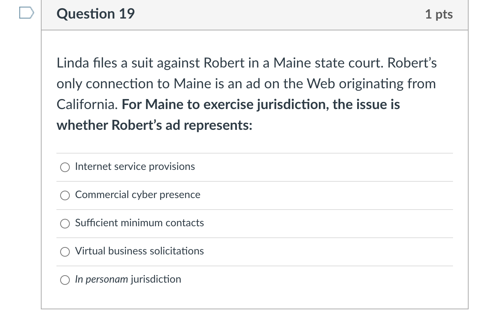
Task: Click the In personam jurisdiction answer text
Action: pos(128,279)
